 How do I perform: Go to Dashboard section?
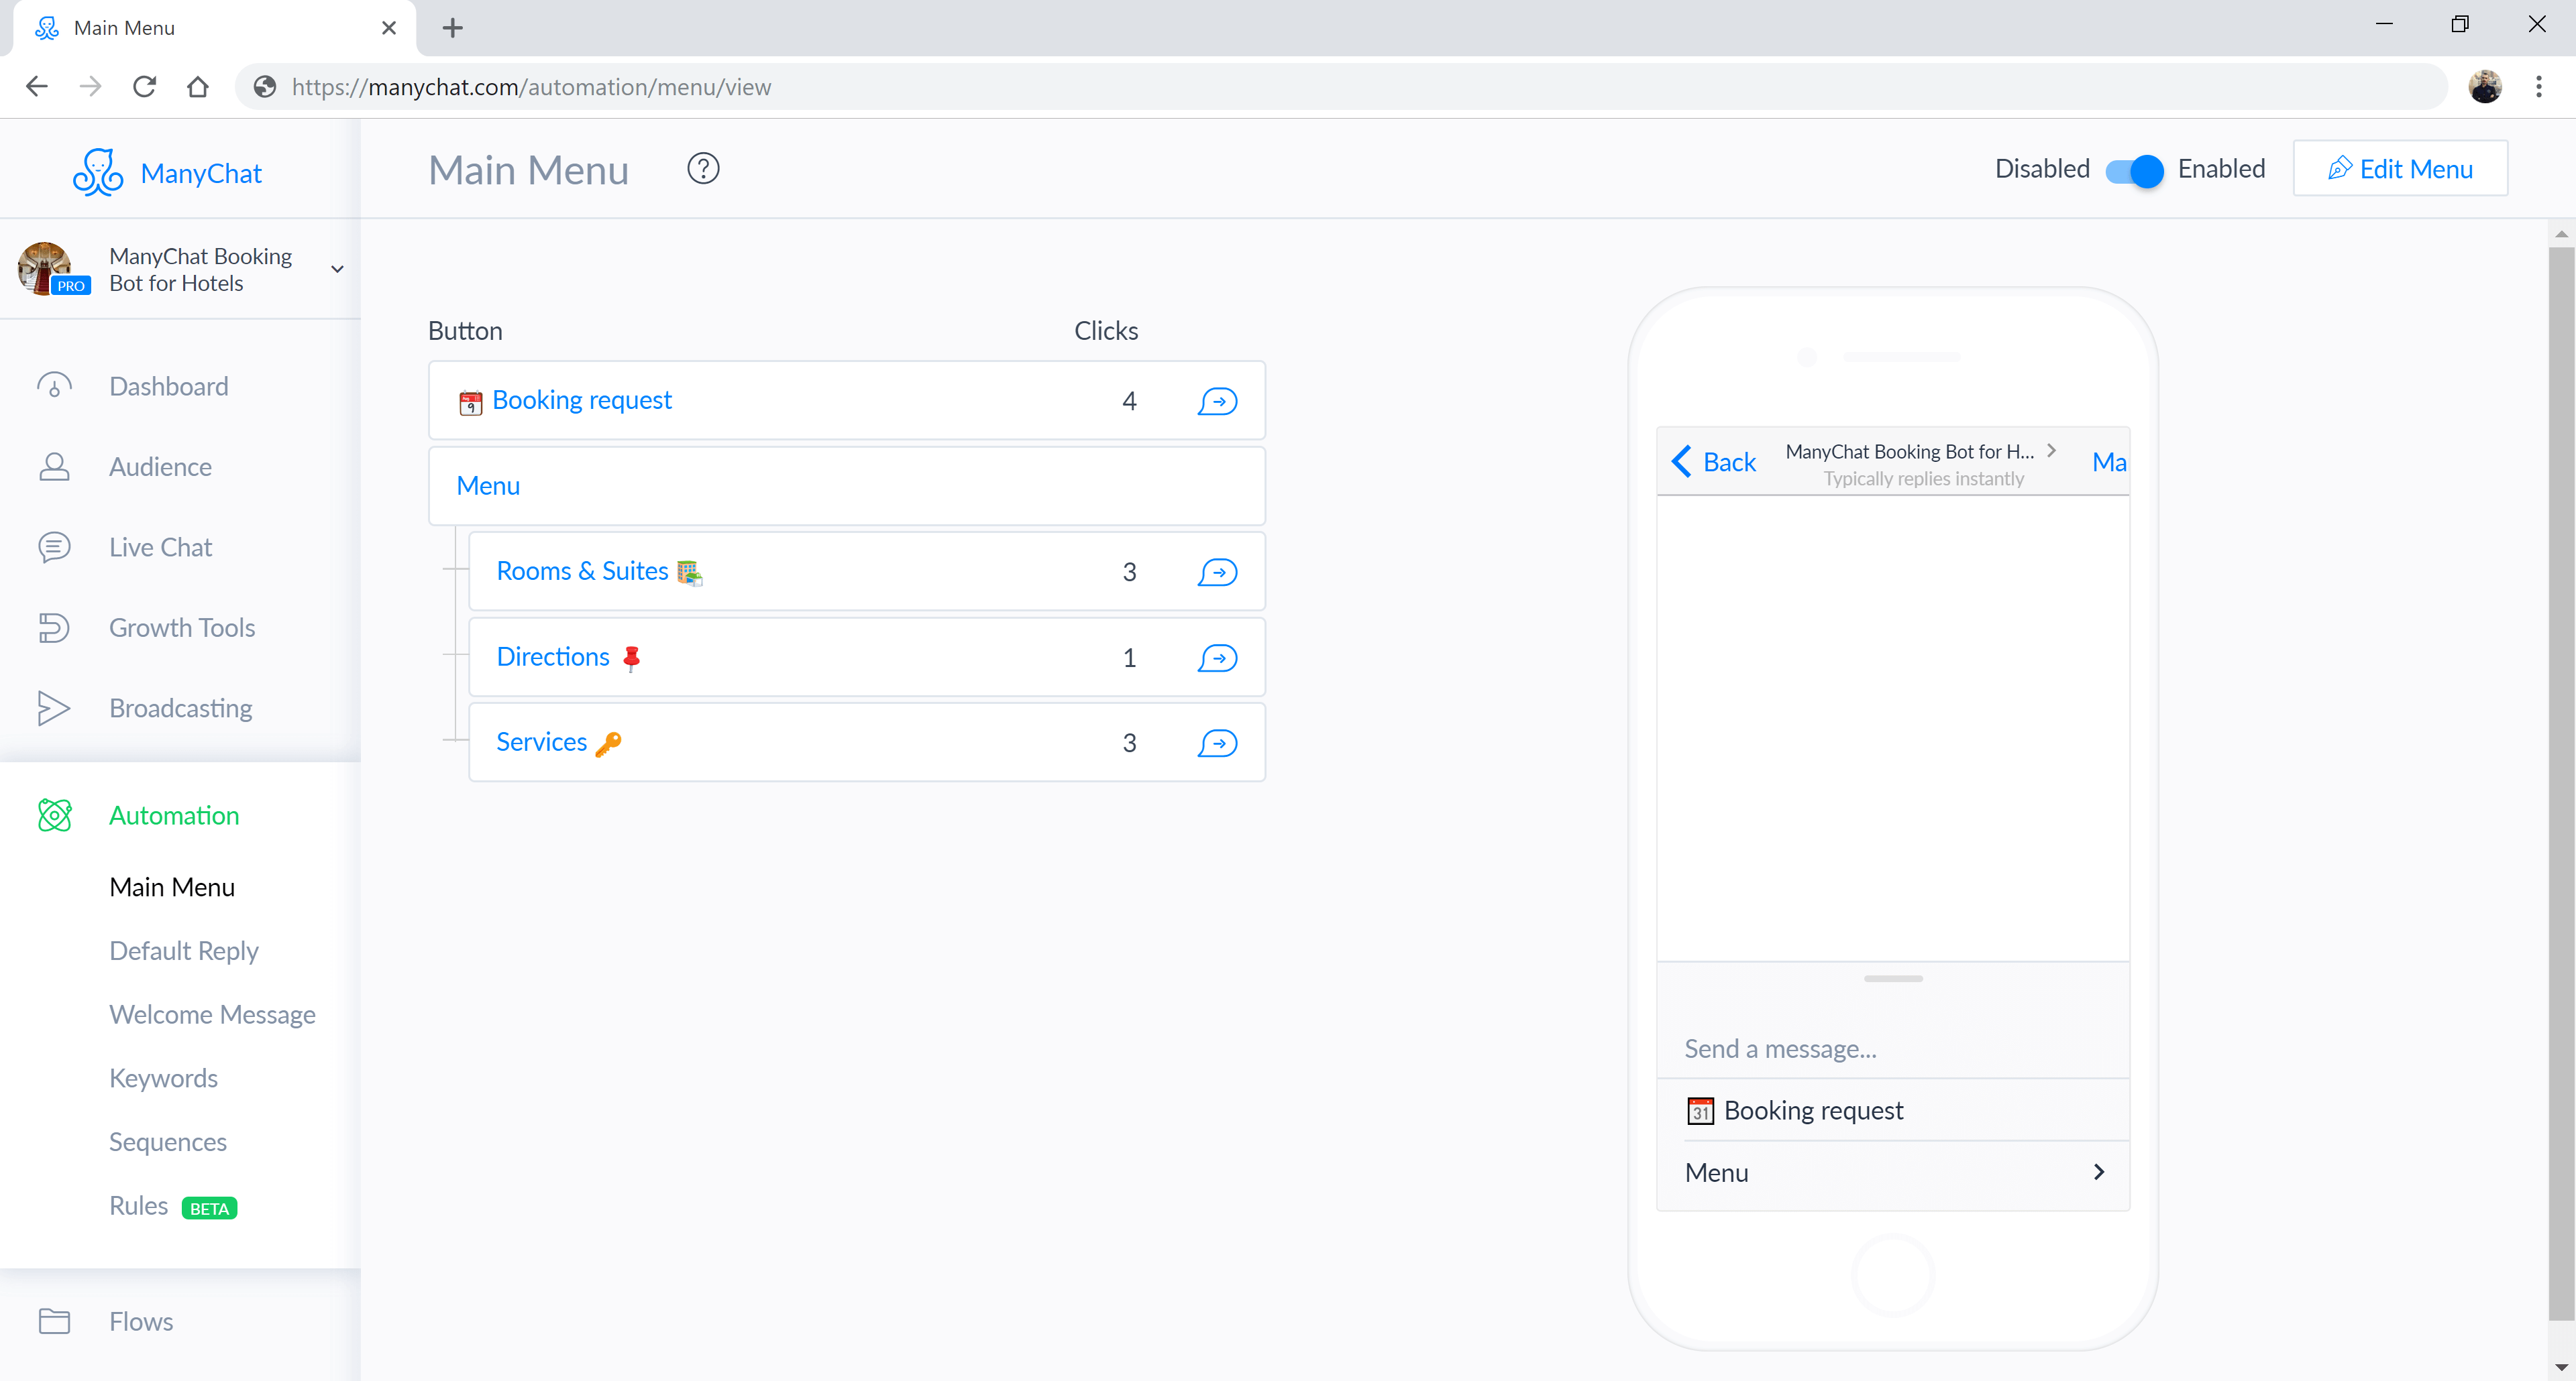point(169,387)
